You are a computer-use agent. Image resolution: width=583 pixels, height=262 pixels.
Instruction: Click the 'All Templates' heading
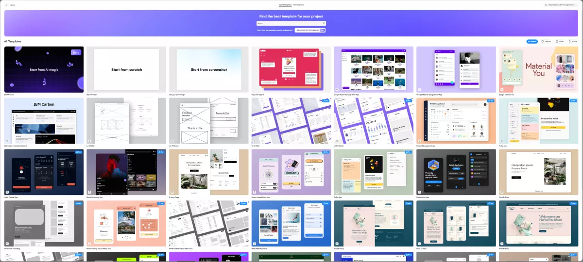pyautogui.click(x=13, y=42)
